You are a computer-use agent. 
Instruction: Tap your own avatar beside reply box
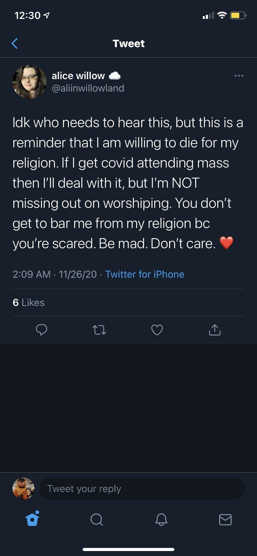(x=23, y=488)
